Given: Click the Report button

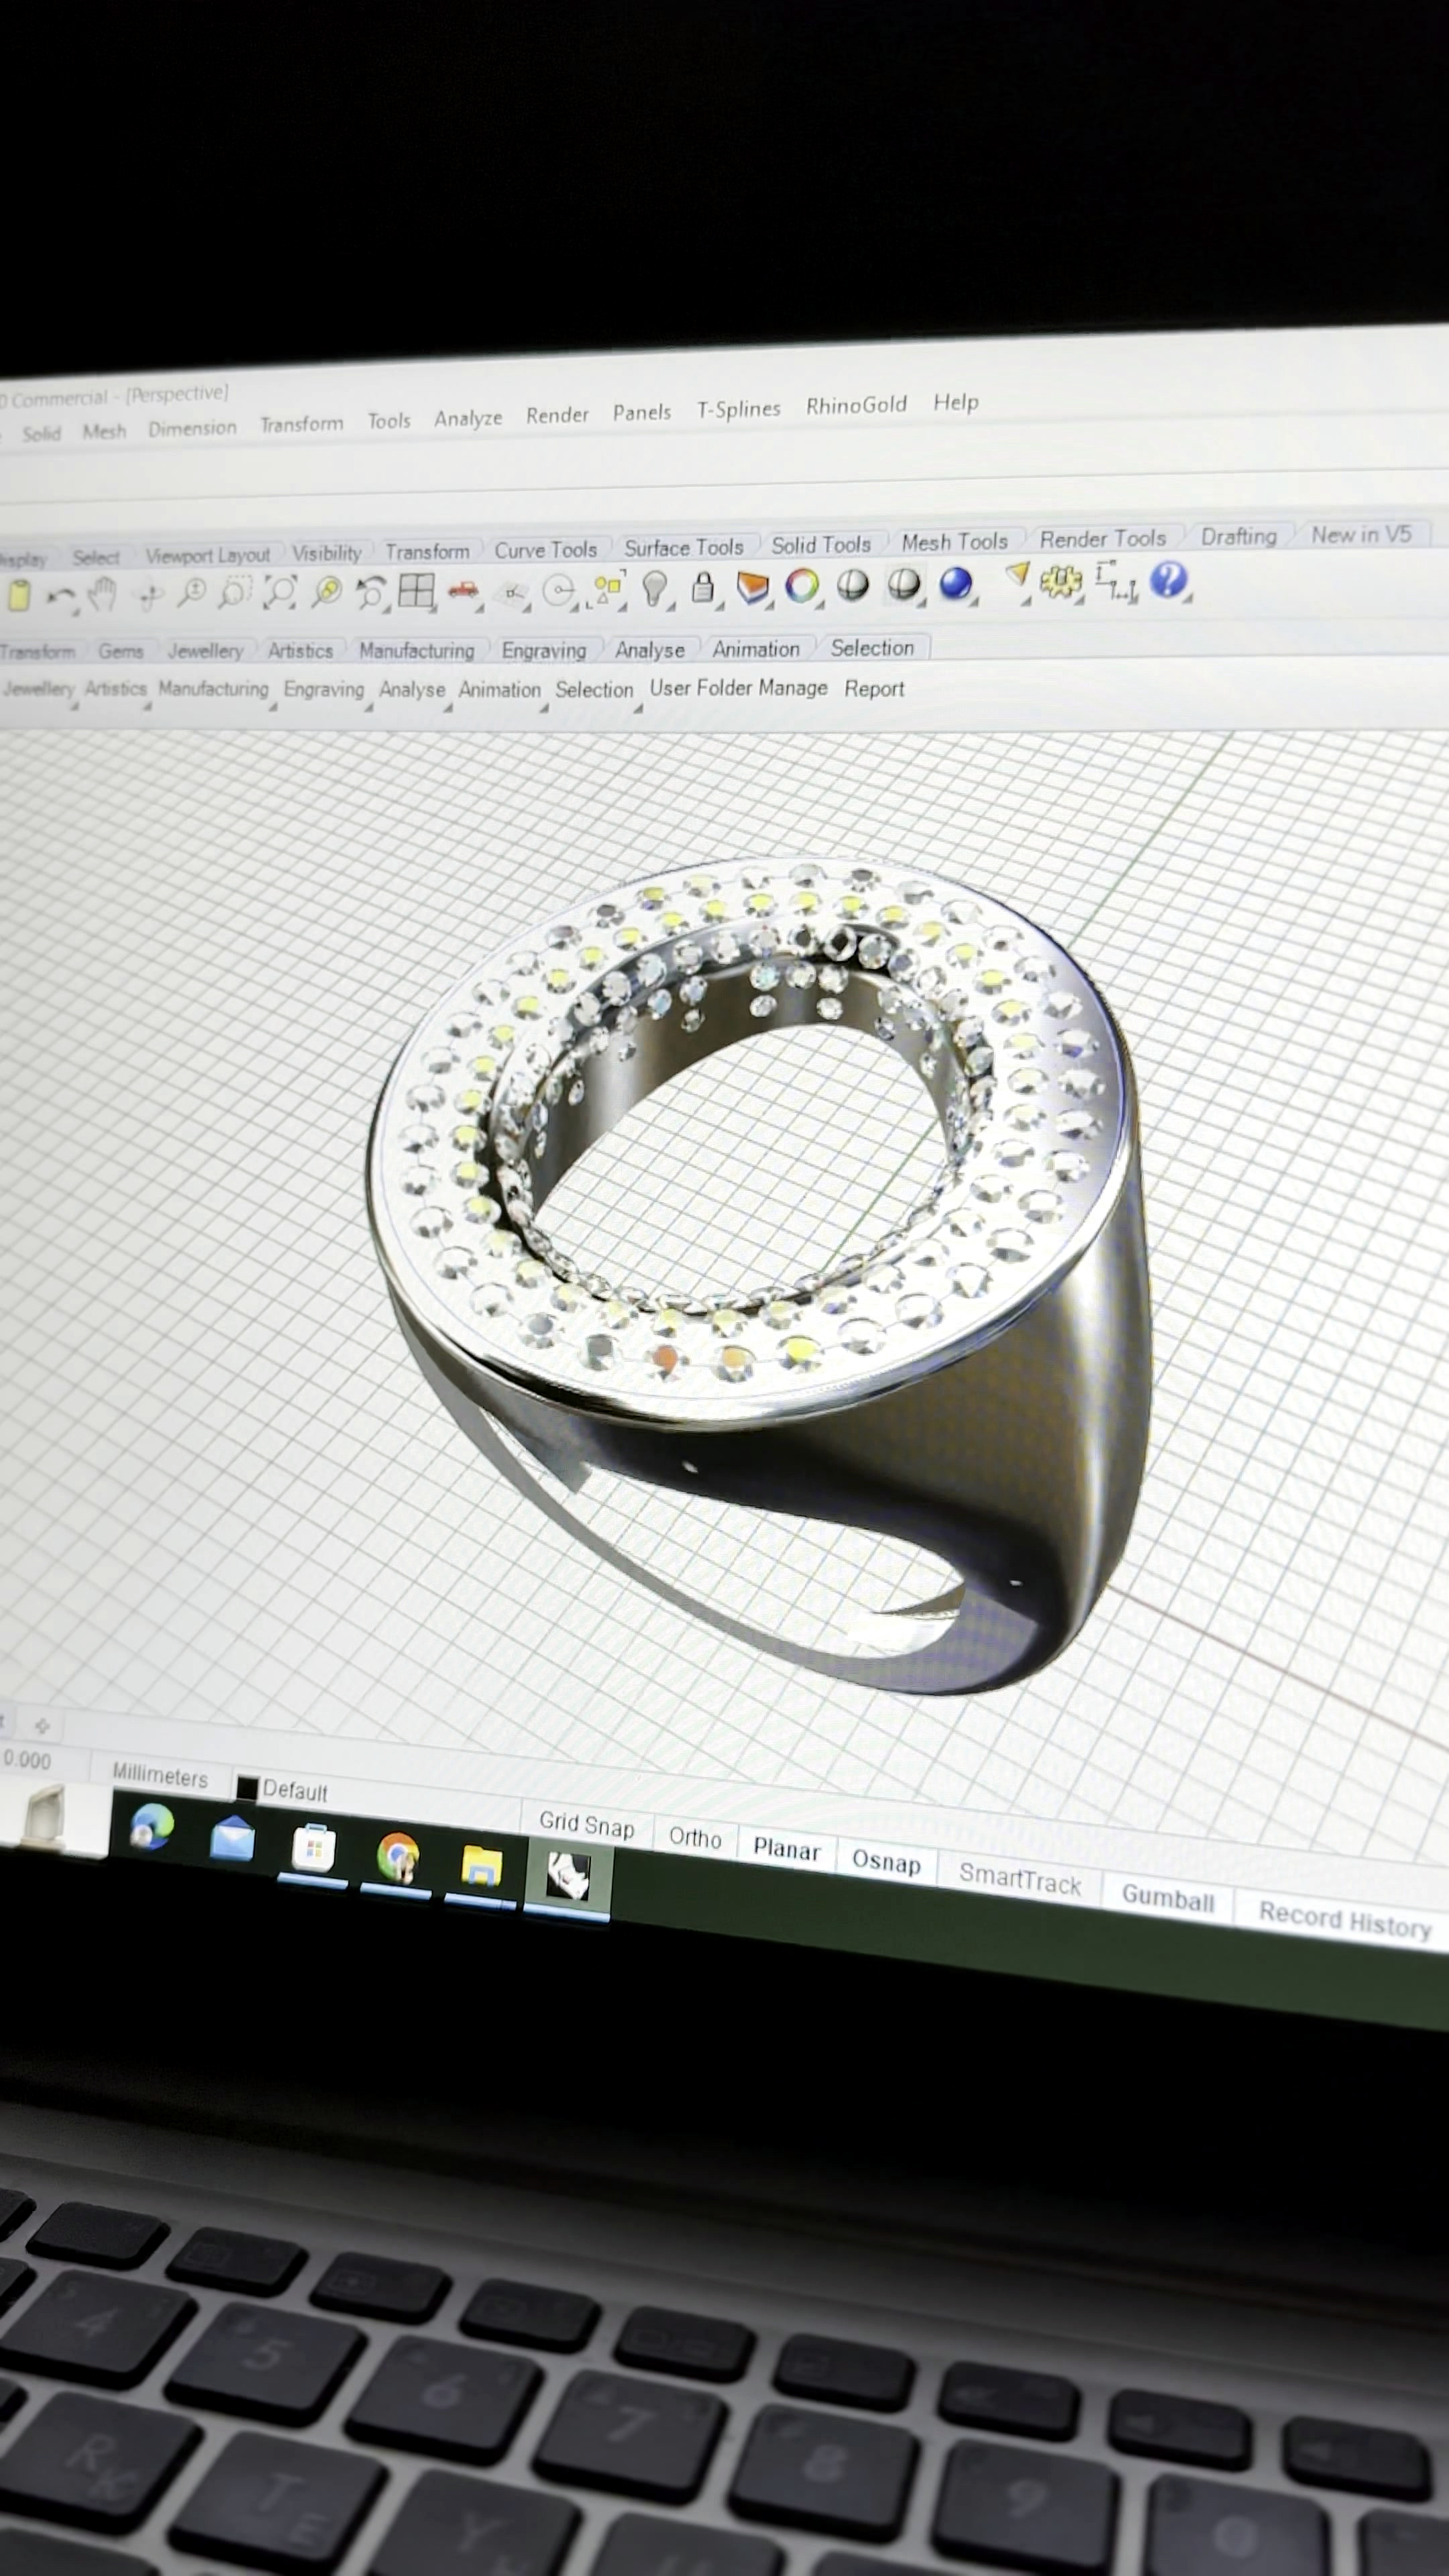Looking at the screenshot, I should [x=874, y=689].
